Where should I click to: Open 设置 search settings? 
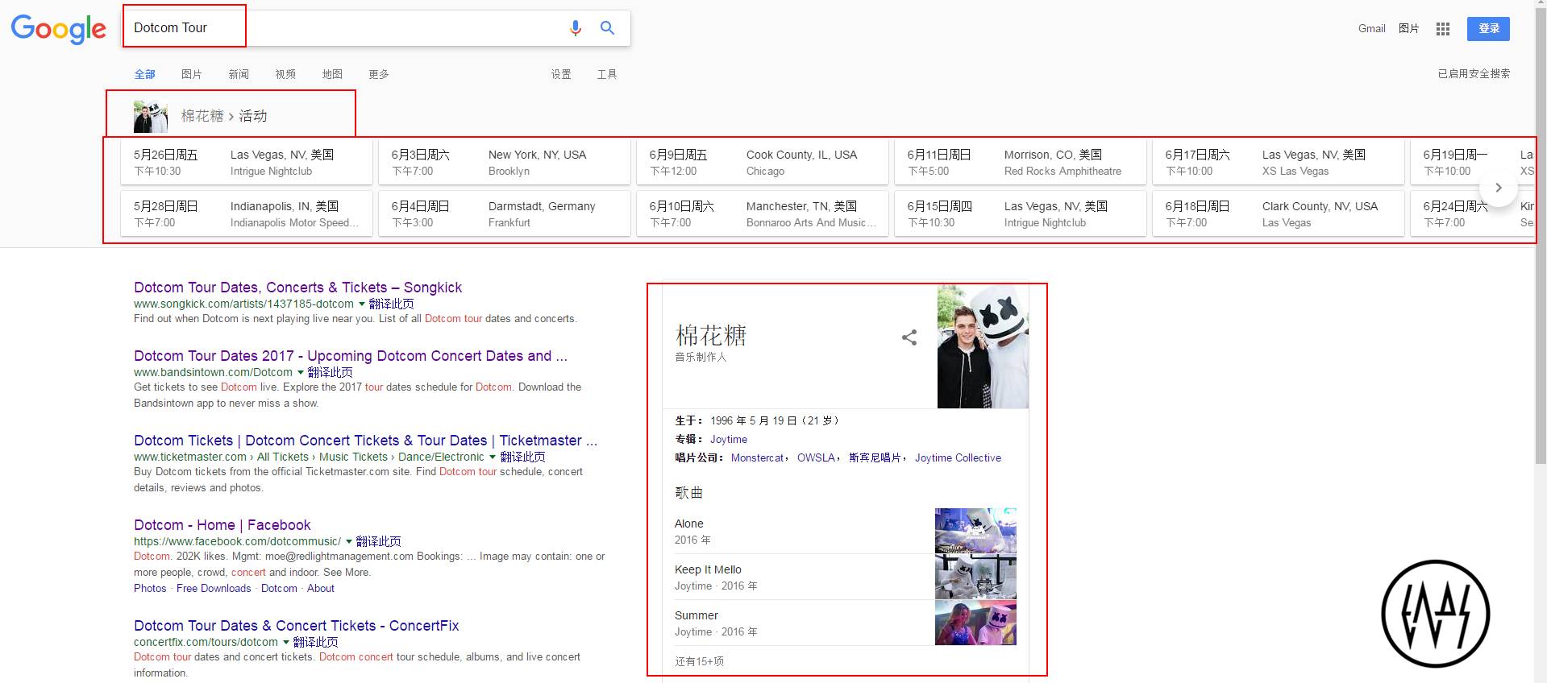(561, 74)
